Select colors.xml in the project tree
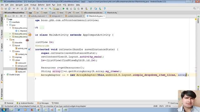 22,63
